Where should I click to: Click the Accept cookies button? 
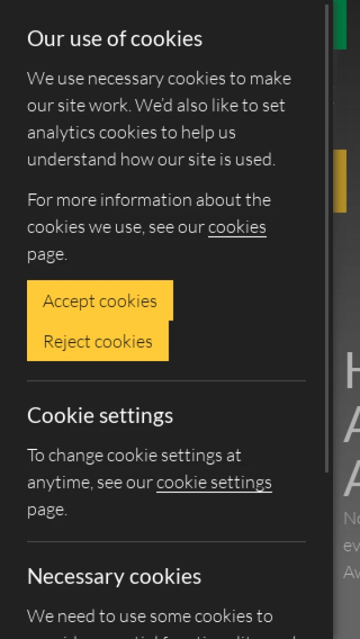(x=100, y=301)
